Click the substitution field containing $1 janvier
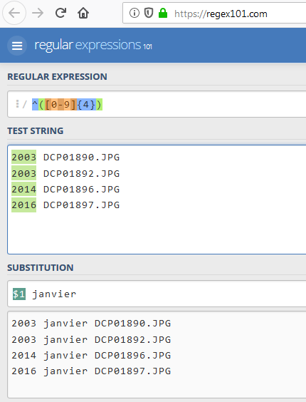The image size is (306, 402). [x=157, y=294]
